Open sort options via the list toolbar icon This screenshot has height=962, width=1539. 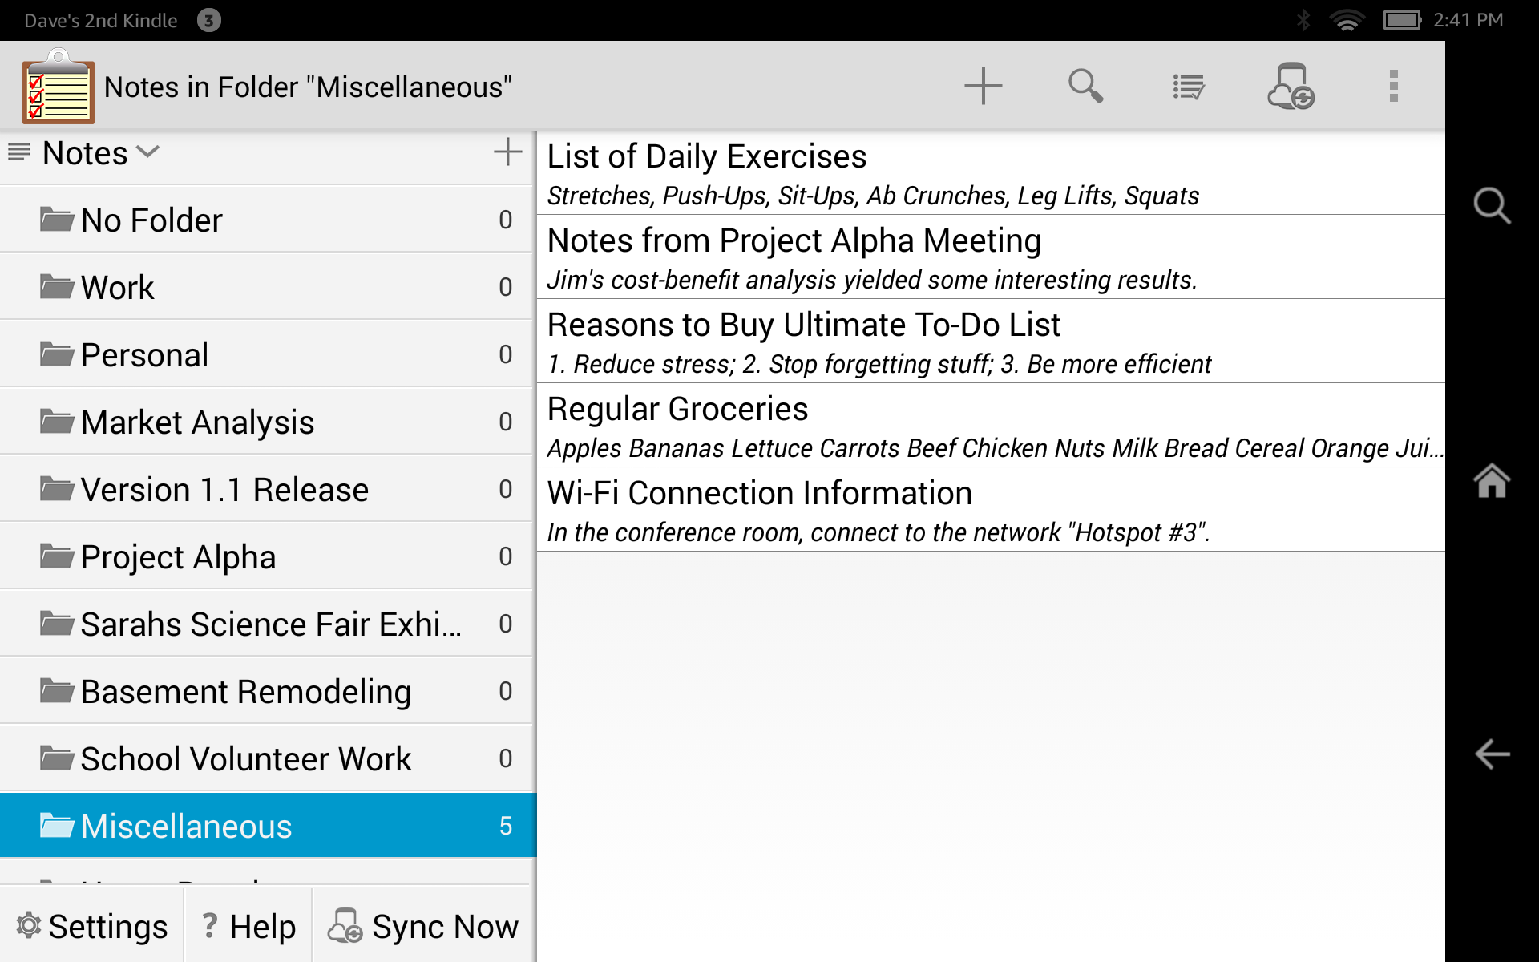pyautogui.click(x=1189, y=85)
